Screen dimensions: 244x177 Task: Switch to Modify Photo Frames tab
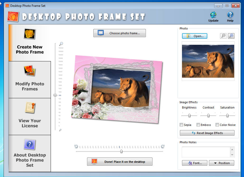(x=30, y=80)
